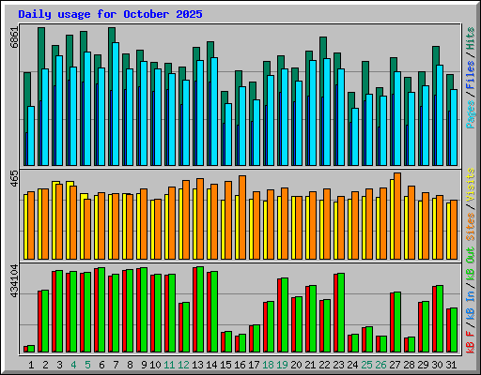
Task: Select the orange Sites bar for day 27
Action: 397,216
